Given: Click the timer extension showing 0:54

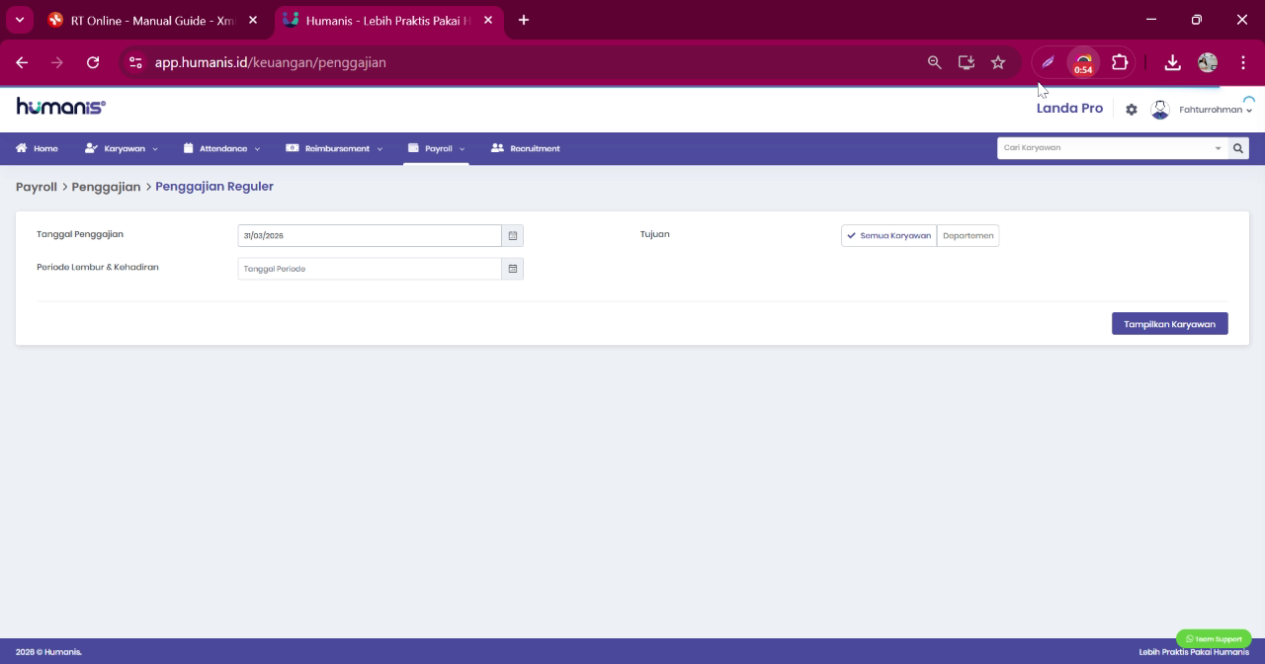Looking at the screenshot, I should click(x=1084, y=63).
